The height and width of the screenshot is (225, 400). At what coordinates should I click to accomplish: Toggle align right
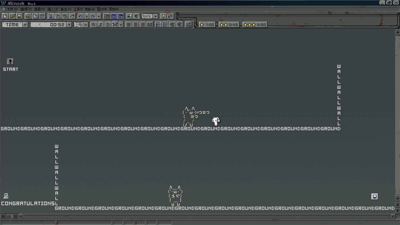point(143,25)
